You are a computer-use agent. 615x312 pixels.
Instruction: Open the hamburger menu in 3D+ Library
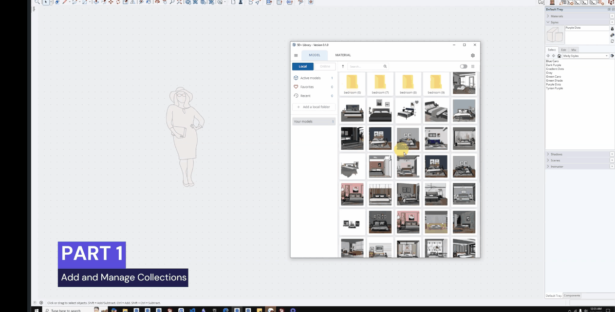(296, 55)
